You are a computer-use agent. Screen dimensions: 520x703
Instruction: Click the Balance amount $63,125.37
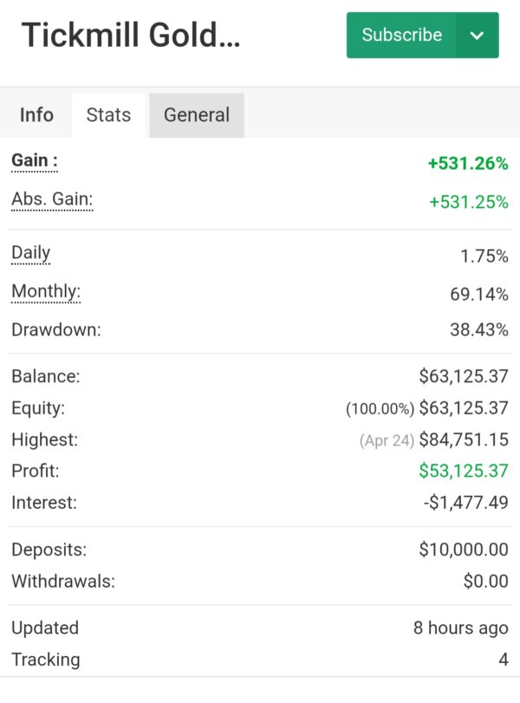coord(464,375)
